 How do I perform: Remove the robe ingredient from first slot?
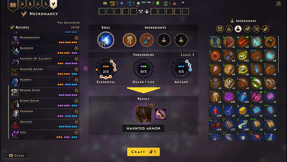tap(130, 40)
